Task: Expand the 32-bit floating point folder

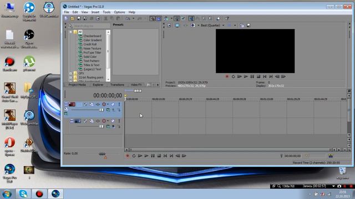Action: point(70,77)
